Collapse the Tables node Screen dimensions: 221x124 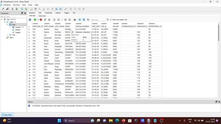point(4,22)
